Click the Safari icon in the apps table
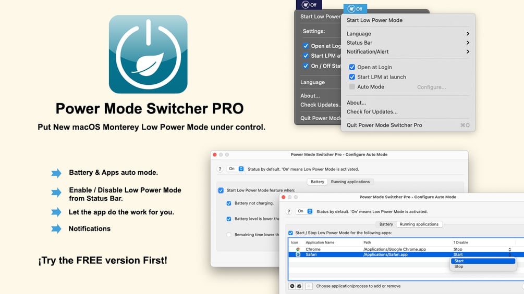Image resolution: width=524 pixels, height=294 pixels. click(298, 254)
